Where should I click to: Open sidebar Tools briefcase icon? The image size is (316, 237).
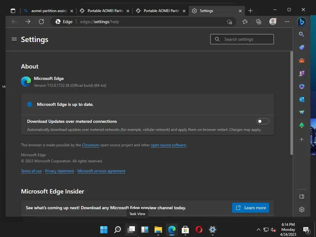(x=302, y=60)
